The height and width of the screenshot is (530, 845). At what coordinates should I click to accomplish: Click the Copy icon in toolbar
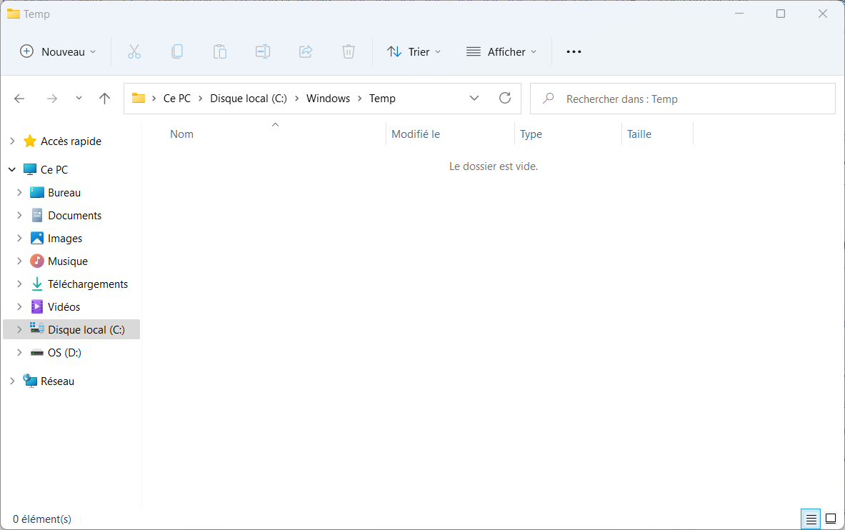176,51
